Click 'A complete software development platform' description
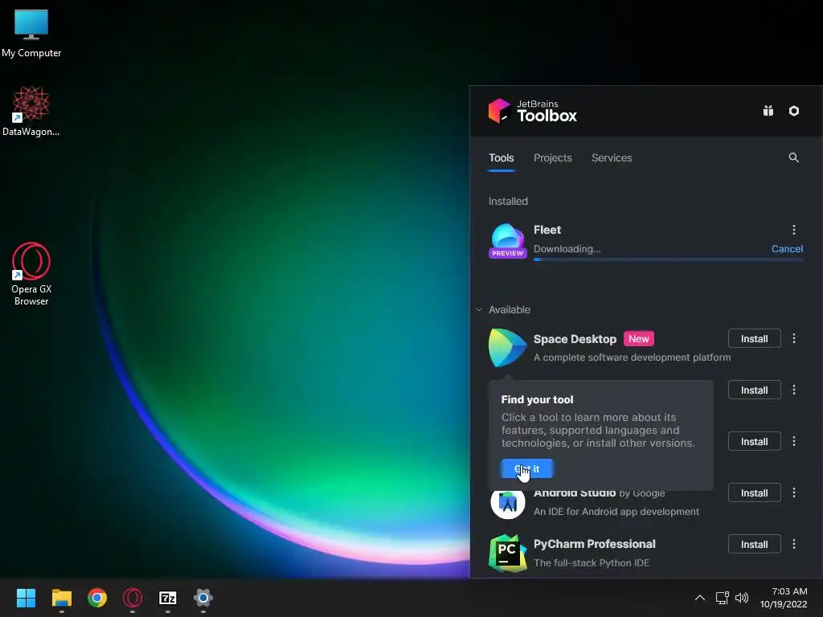The height and width of the screenshot is (617, 823). [x=632, y=358]
